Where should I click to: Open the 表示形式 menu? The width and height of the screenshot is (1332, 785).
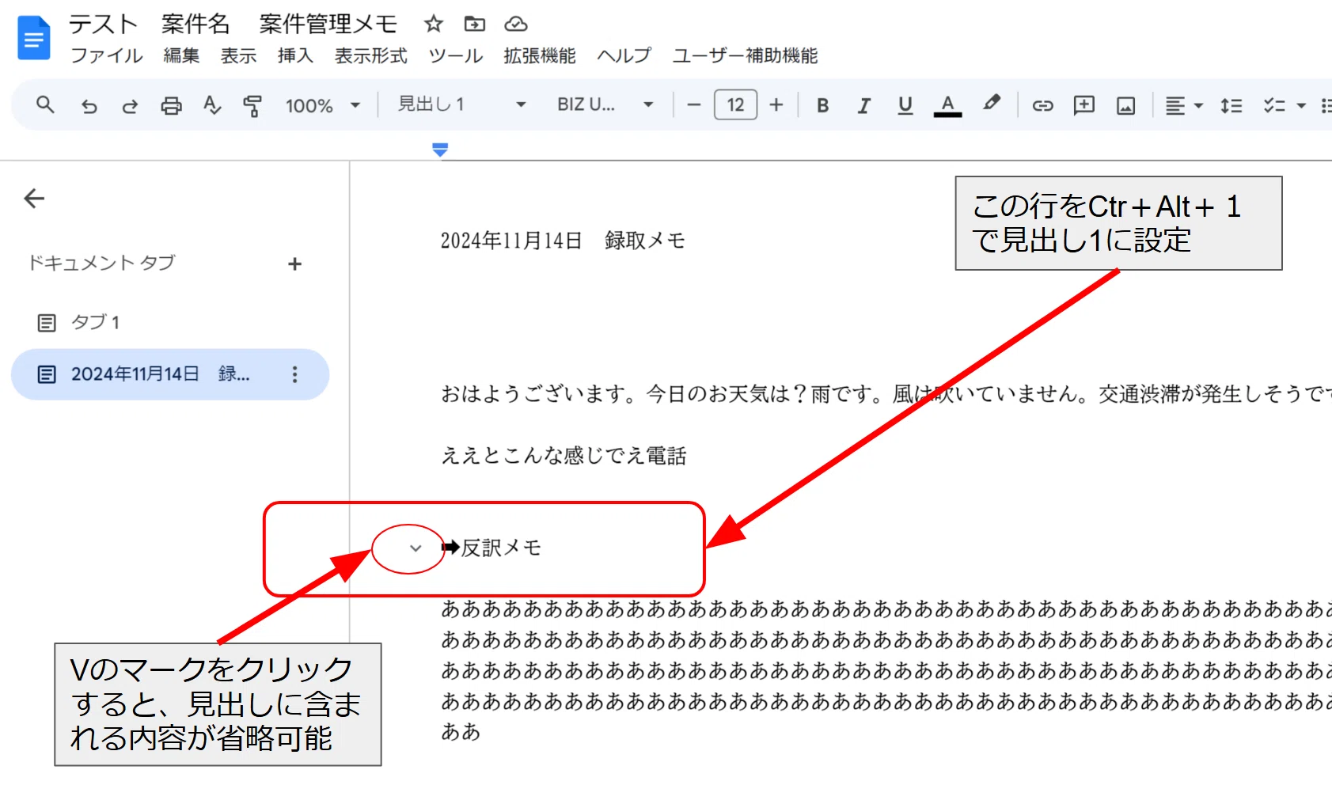(370, 55)
